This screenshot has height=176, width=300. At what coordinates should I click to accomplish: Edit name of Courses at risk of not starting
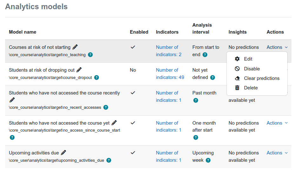point(75,47)
